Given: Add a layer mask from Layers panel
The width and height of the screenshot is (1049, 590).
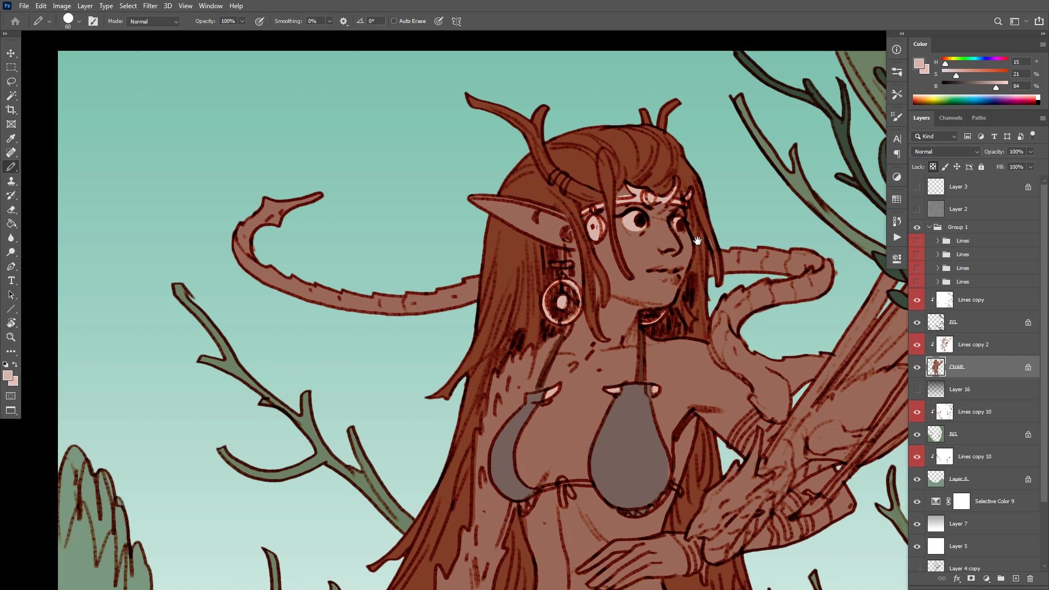Looking at the screenshot, I should point(971,579).
